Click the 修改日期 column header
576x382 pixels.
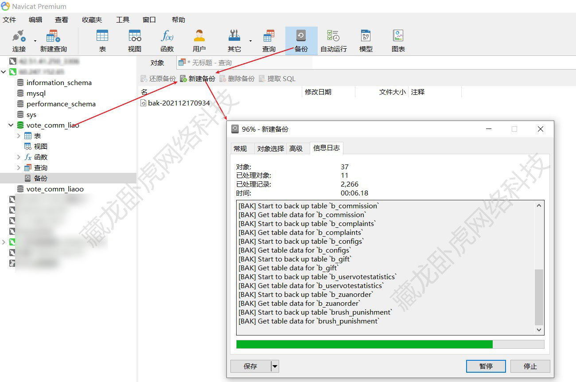click(x=328, y=92)
